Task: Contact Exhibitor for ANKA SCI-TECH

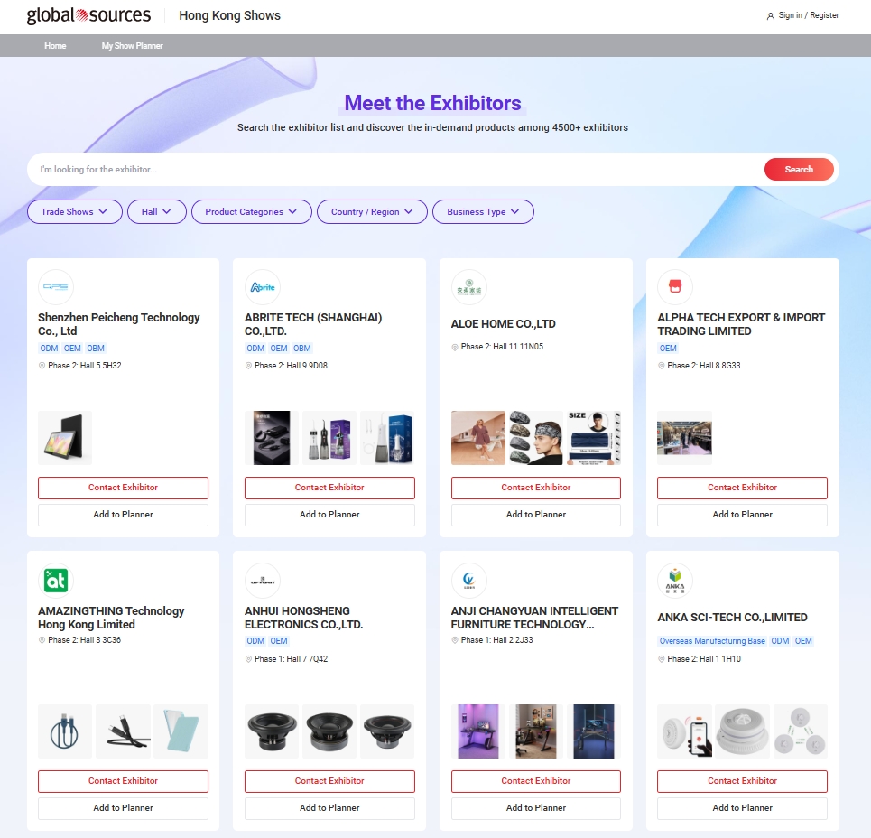Action: tap(742, 781)
